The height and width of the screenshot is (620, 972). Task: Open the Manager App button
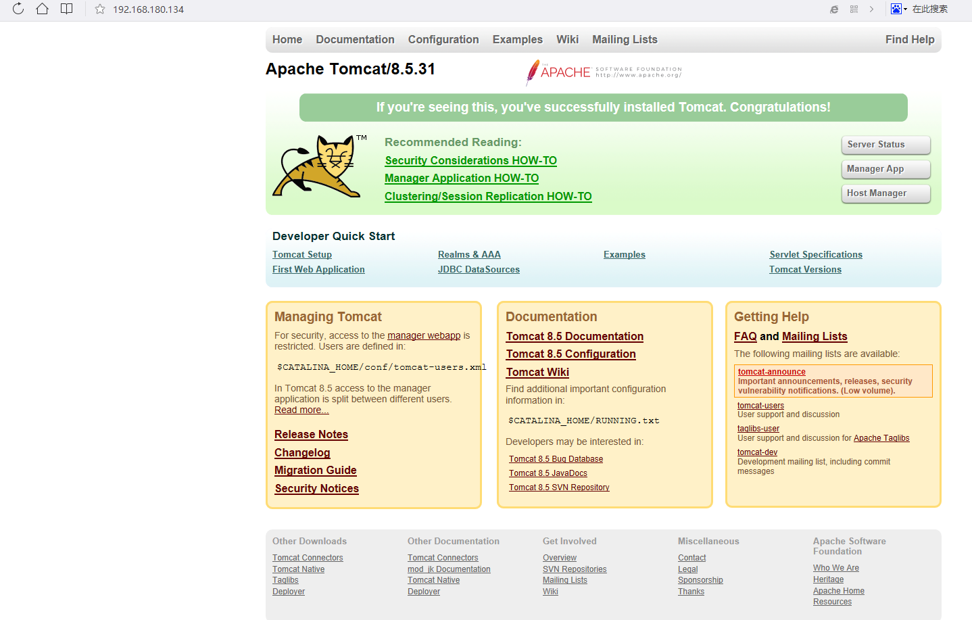886,169
